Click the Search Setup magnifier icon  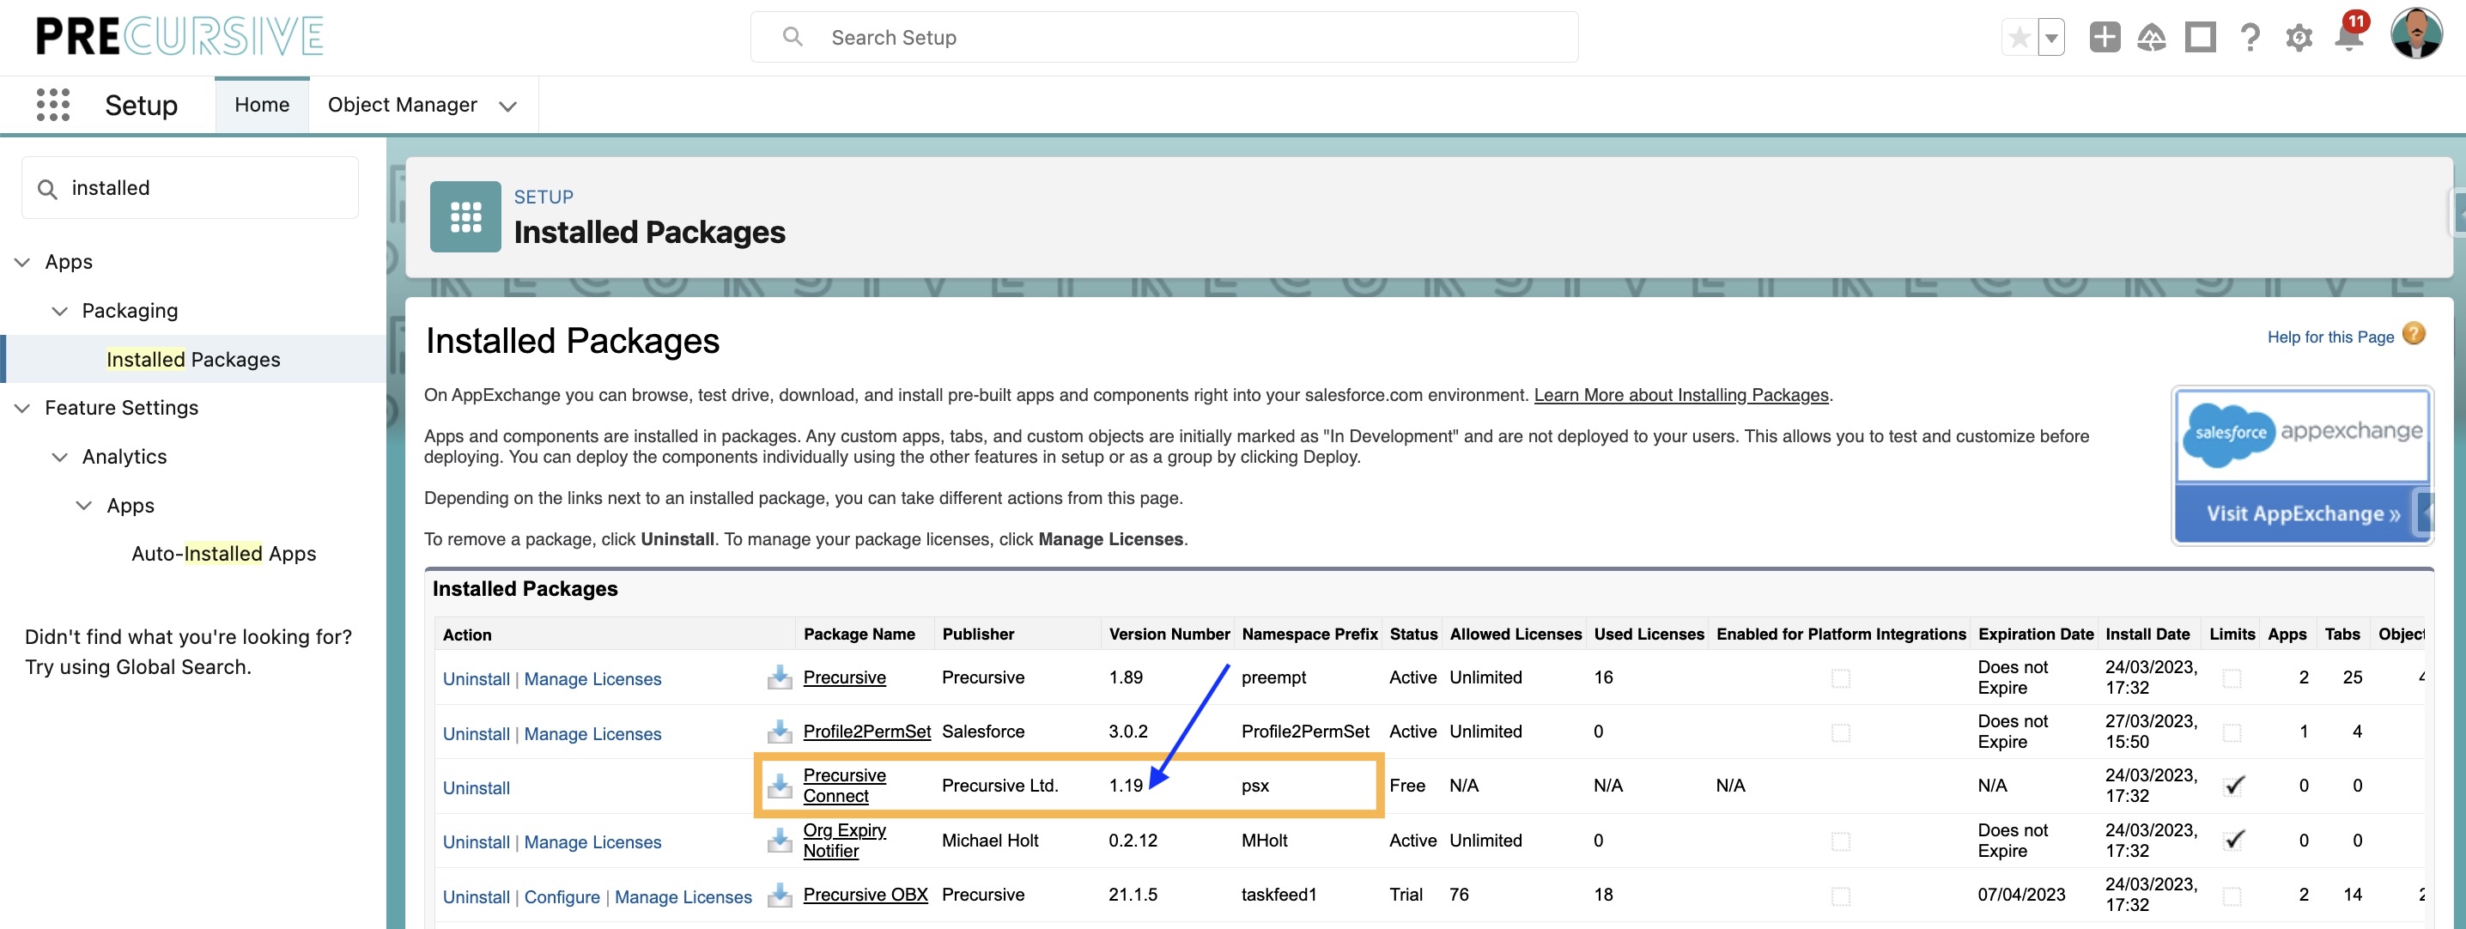(x=792, y=36)
